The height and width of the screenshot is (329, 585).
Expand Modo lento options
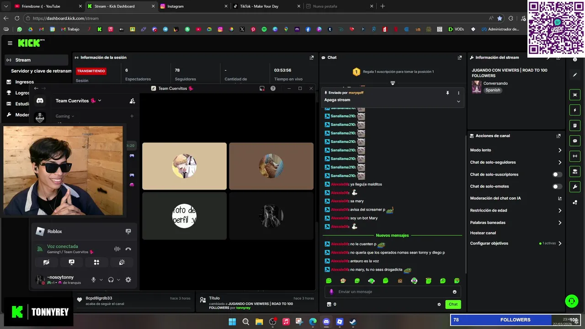pyautogui.click(x=560, y=150)
